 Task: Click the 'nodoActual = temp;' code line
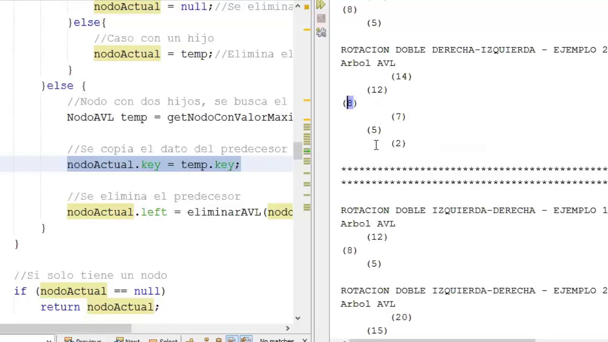pos(153,54)
